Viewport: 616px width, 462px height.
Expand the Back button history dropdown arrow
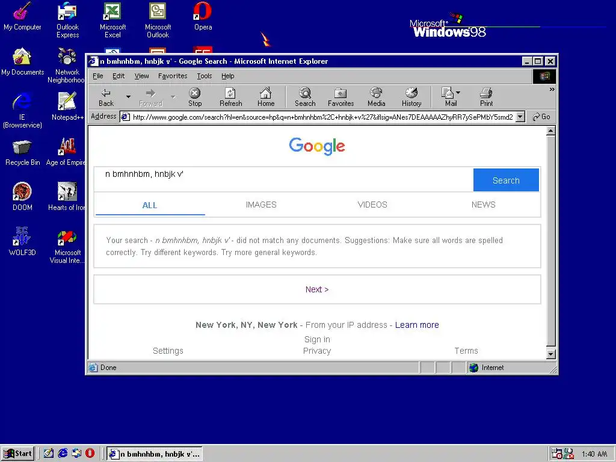[128, 97]
